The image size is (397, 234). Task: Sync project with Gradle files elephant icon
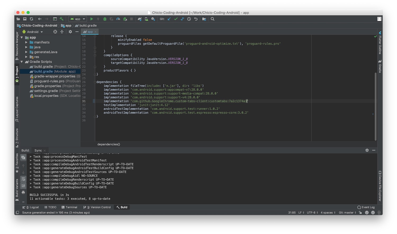pyautogui.click(x=140, y=19)
